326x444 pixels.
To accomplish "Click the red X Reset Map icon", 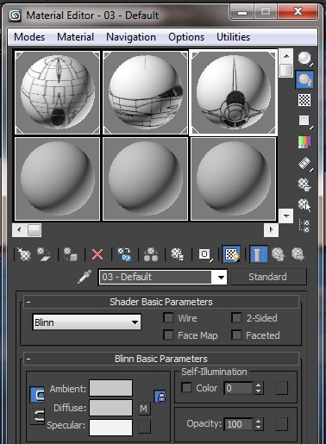I will point(97,254).
